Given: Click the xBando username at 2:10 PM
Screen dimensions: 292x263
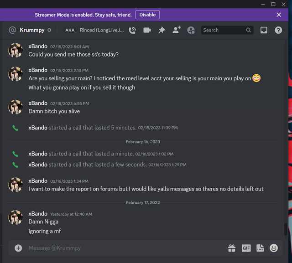Looking at the screenshot, I should 38,70.
